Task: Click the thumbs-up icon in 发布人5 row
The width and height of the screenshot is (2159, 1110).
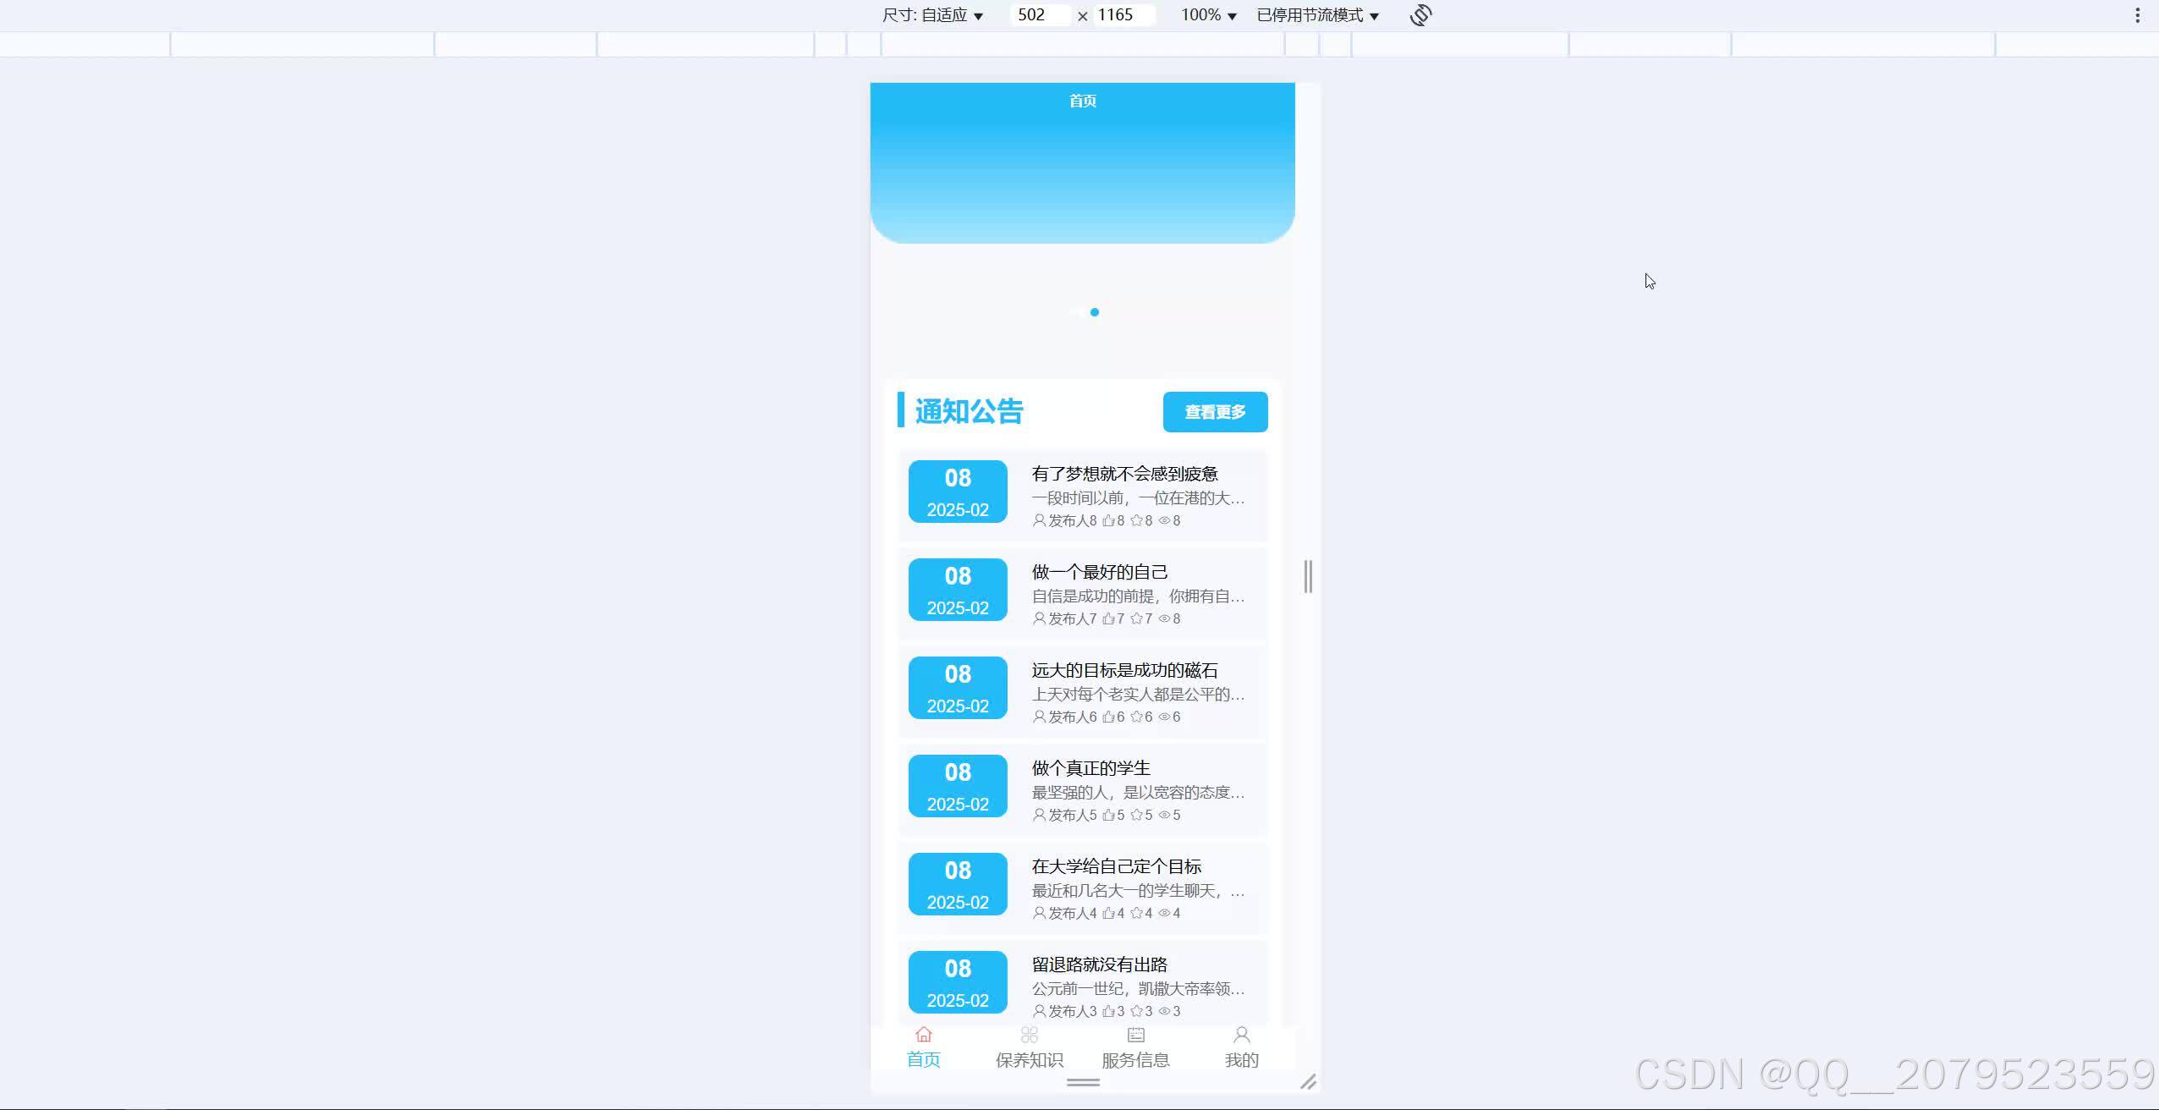Action: pos(1108,815)
